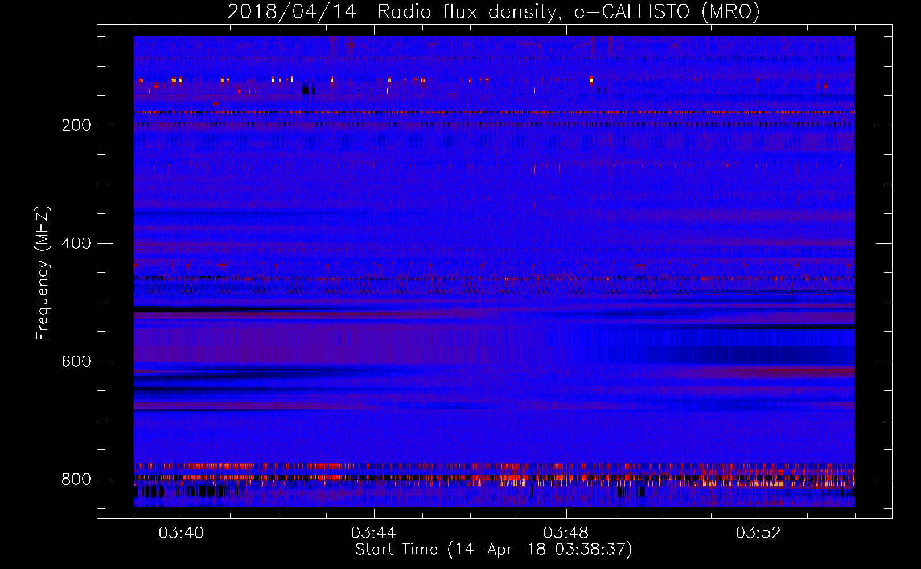
Task: Click the 03:44 time tick label
Action: click(373, 533)
